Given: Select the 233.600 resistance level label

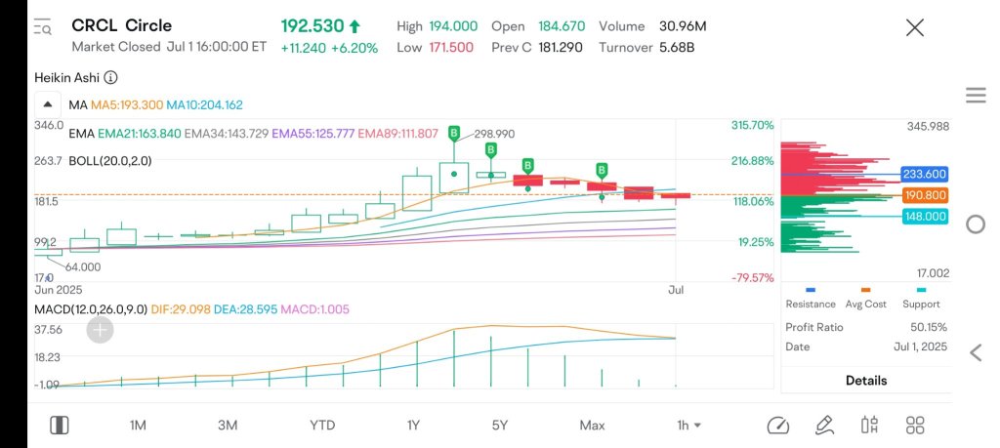Looking at the screenshot, I should [924, 174].
